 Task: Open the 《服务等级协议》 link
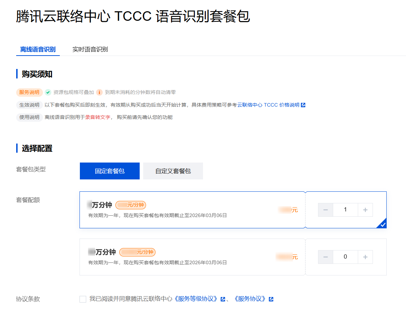[196, 299]
